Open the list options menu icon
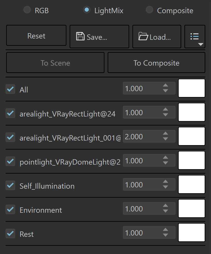 click(195, 36)
